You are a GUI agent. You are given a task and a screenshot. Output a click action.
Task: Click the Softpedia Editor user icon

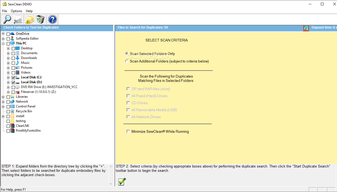click(12, 39)
